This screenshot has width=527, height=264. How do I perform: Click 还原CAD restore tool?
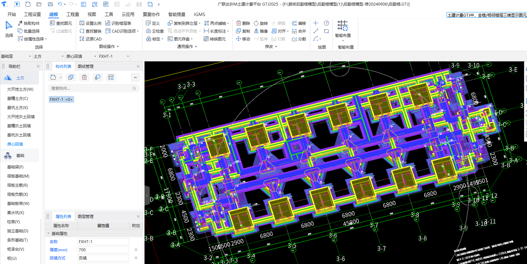(90, 39)
